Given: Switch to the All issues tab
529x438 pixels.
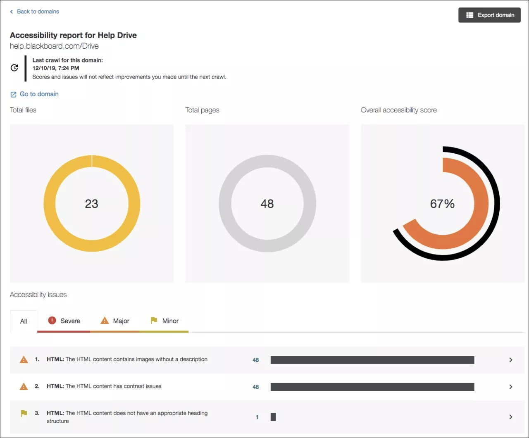Looking at the screenshot, I should pyautogui.click(x=24, y=321).
